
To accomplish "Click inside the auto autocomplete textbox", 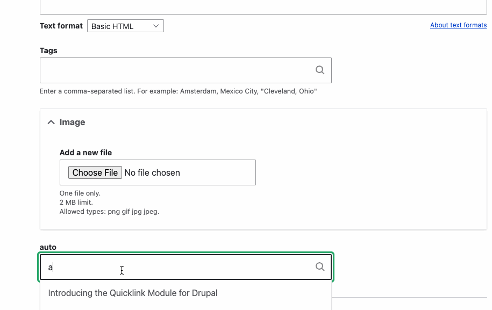I will [x=161, y=266].
